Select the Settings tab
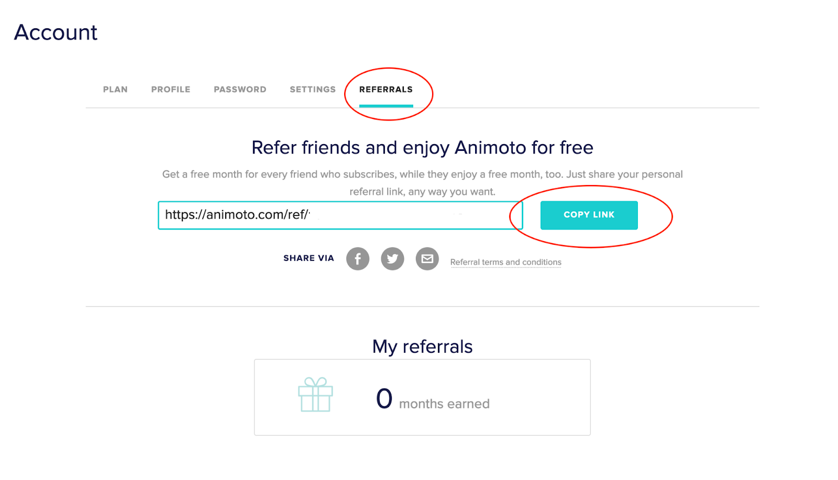Screen dimensions: 838x480 click(x=313, y=90)
